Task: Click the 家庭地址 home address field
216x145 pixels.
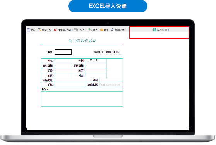Action: tap(70, 80)
